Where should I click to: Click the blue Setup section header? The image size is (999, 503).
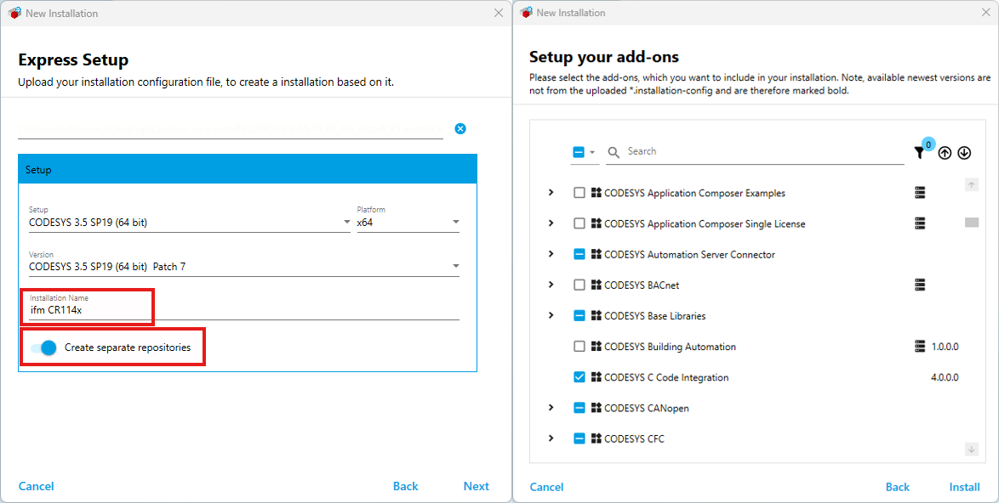(248, 169)
